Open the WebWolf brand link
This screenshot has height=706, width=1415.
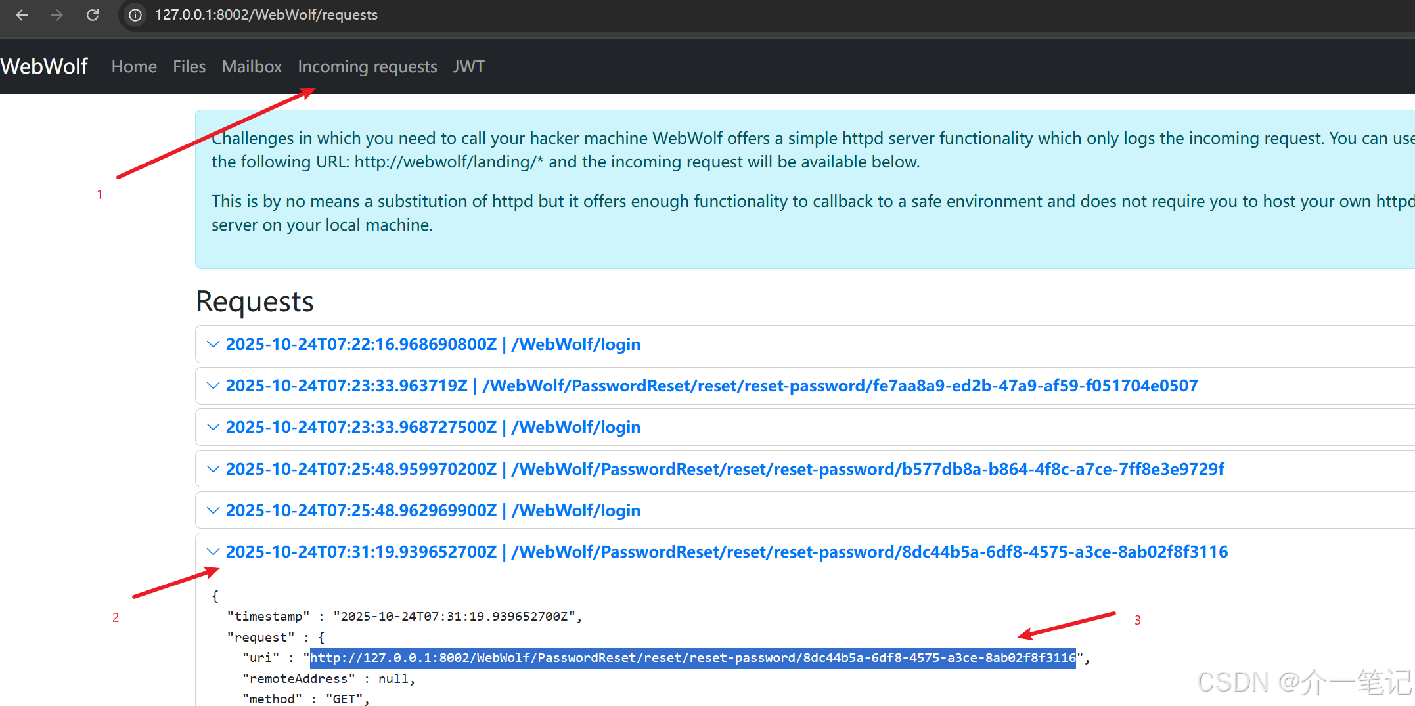(x=44, y=66)
